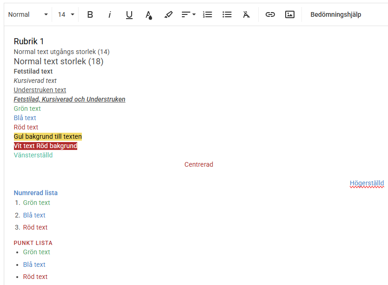The width and height of the screenshot is (388, 285).
Task: Click the insert image icon
Action: pyautogui.click(x=290, y=14)
